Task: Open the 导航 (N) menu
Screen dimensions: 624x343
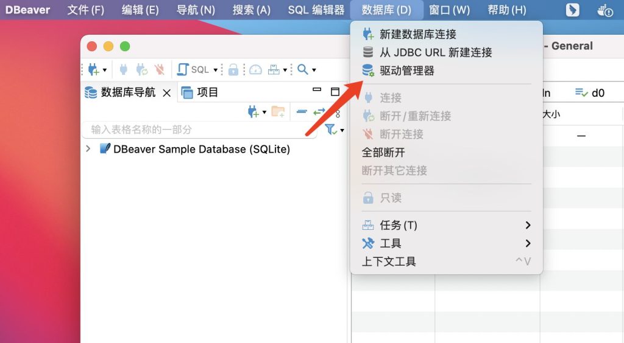Action: pos(196,10)
